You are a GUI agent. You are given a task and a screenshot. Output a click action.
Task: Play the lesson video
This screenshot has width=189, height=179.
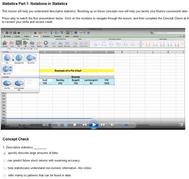[x=94, y=125]
